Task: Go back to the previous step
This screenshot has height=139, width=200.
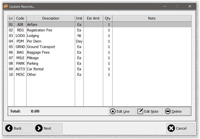Action: click(x=18, y=128)
